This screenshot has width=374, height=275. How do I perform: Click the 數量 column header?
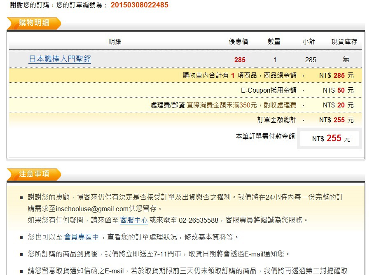pos(274,42)
